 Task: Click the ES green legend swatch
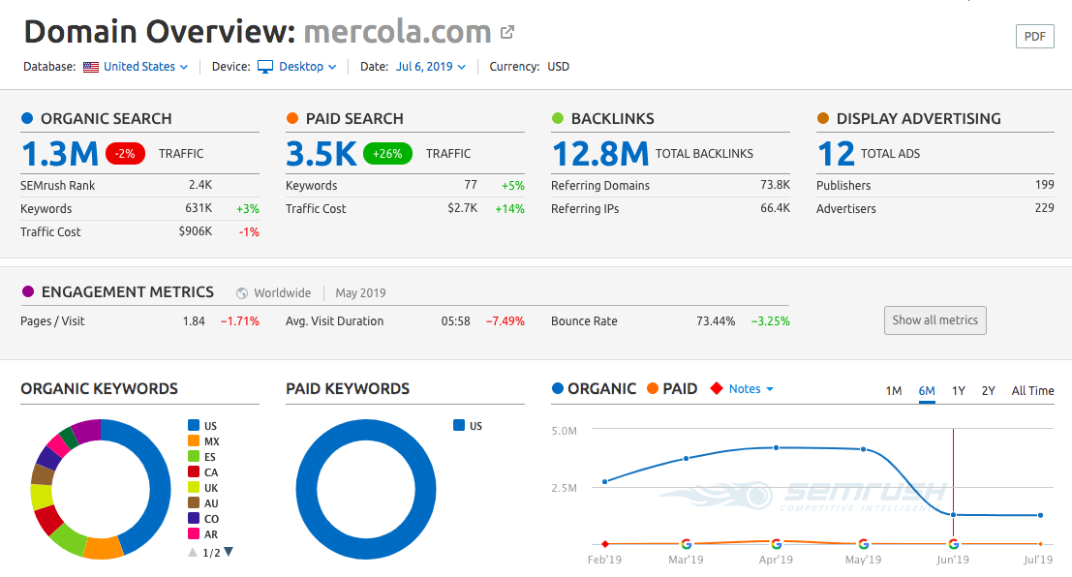pos(194,457)
